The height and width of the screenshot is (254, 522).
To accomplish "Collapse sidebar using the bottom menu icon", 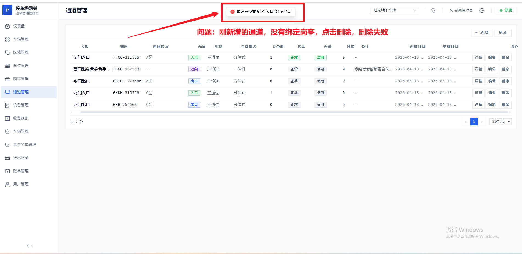I will (x=29, y=245).
